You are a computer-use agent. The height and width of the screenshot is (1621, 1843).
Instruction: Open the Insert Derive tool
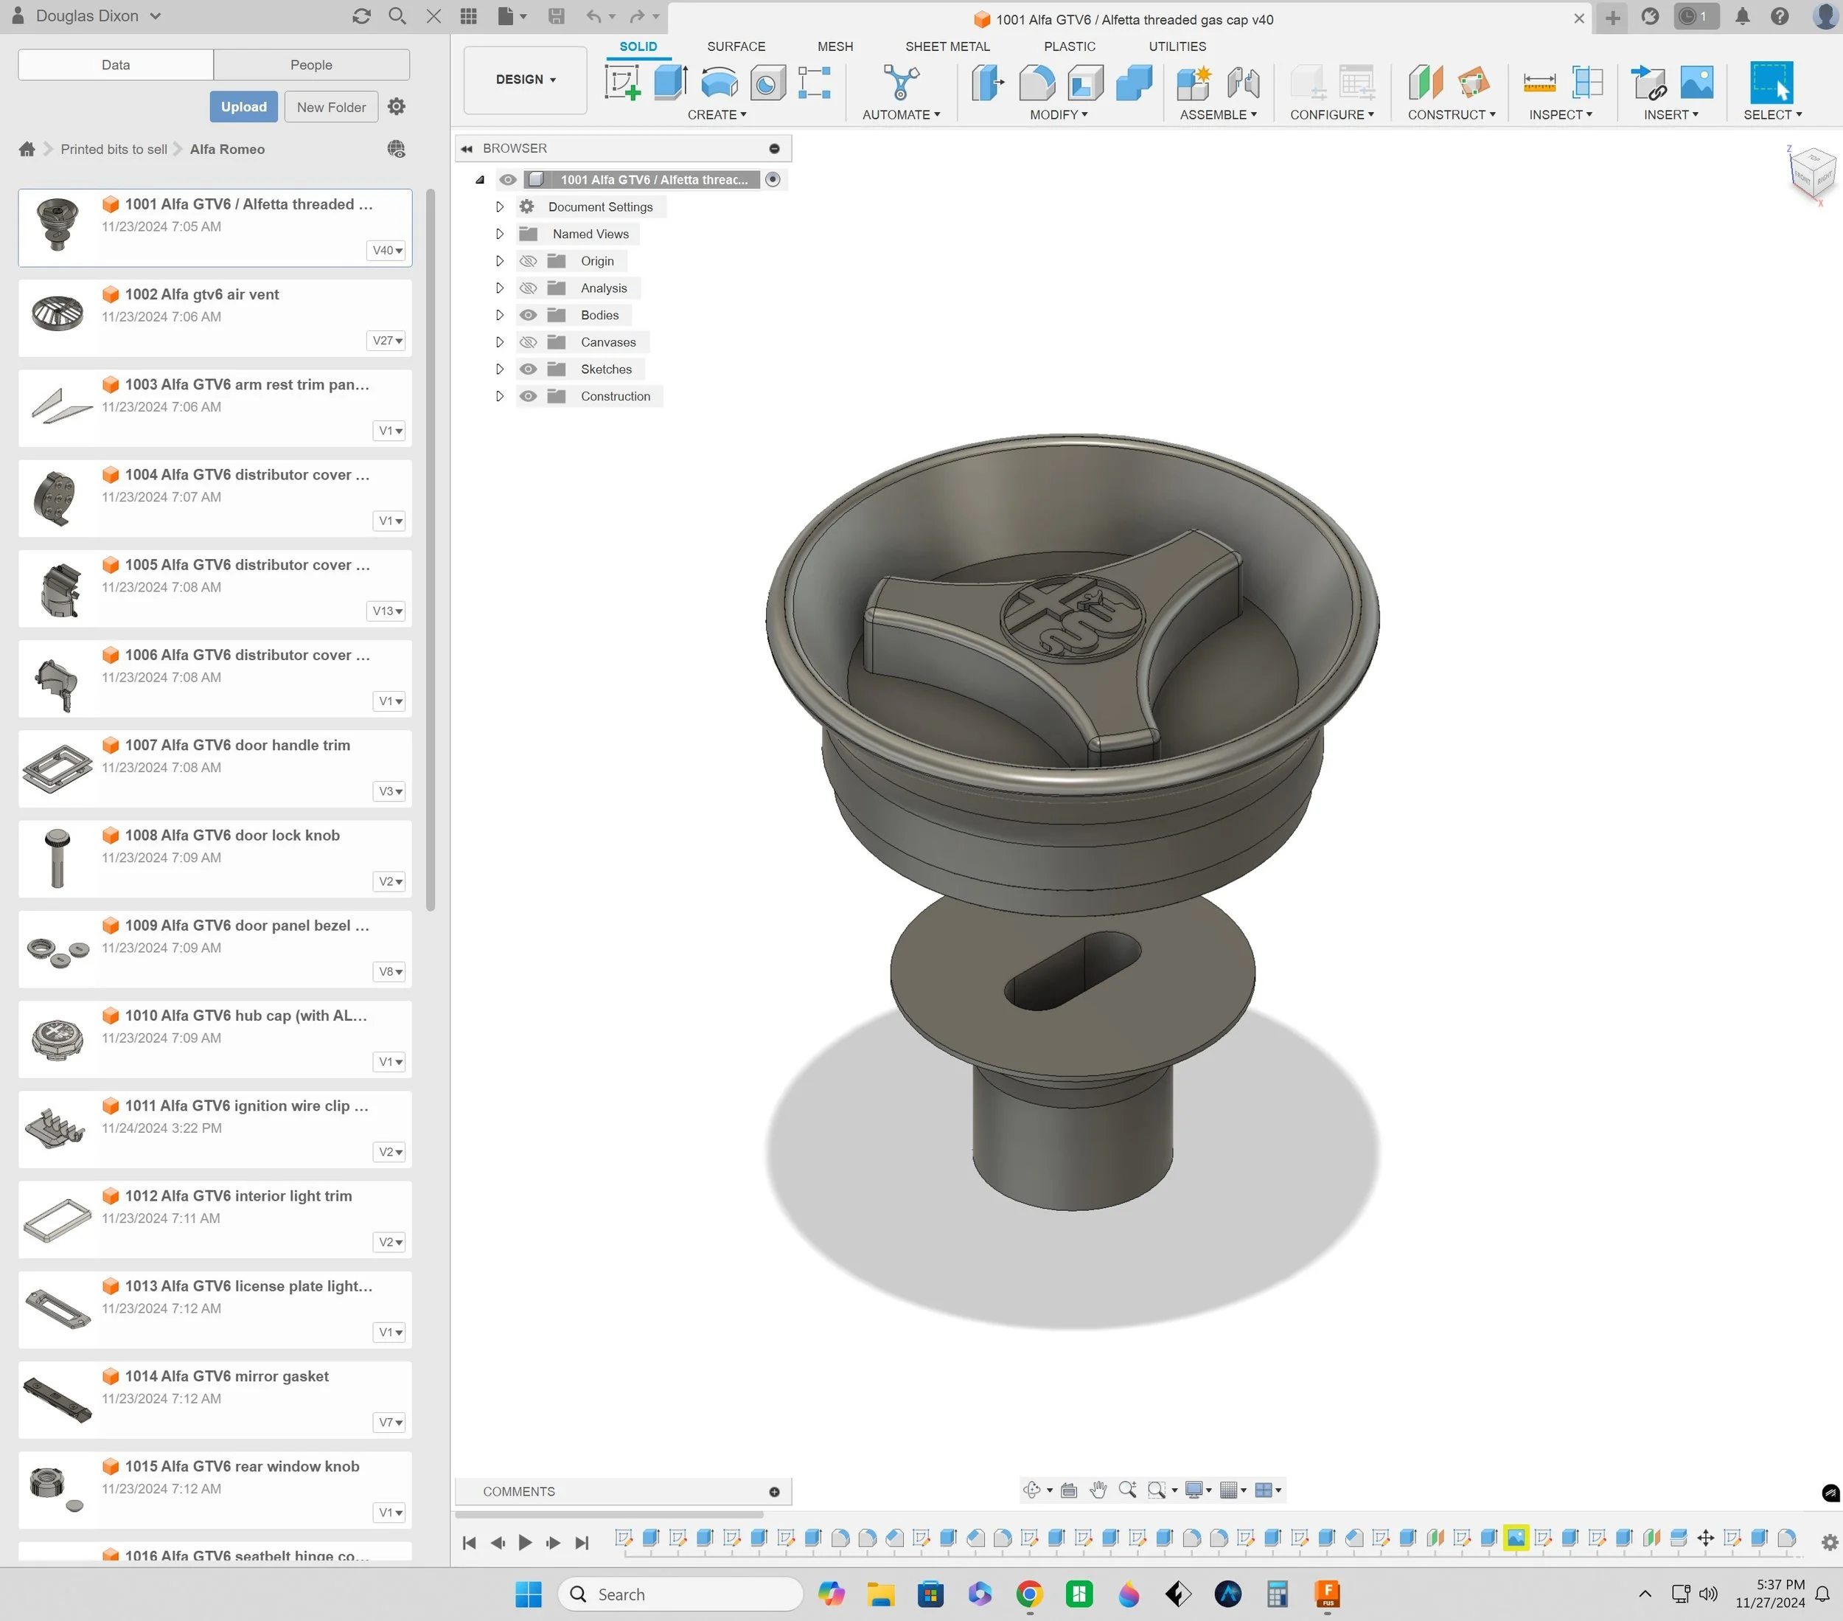[x=1649, y=83]
